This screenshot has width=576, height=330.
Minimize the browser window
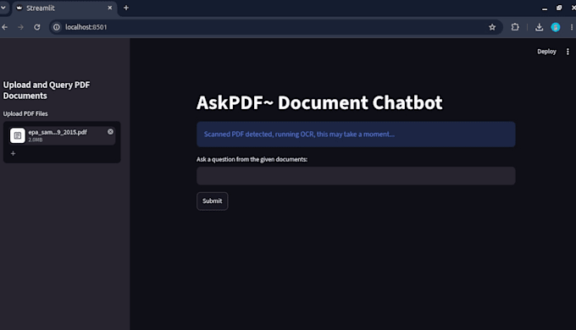pyautogui.click(x=545, y=8)
